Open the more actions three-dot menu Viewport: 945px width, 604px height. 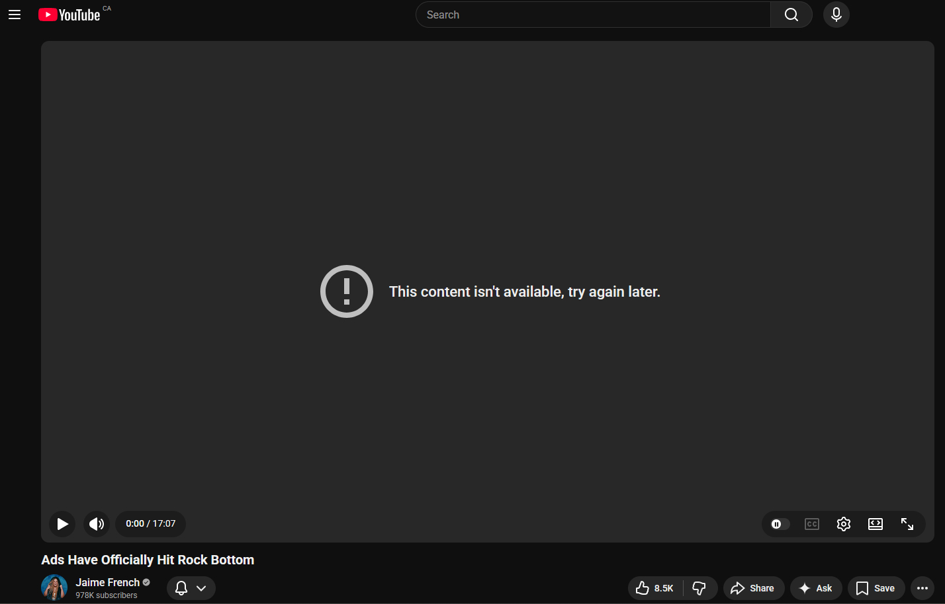(x=922, y=588)
